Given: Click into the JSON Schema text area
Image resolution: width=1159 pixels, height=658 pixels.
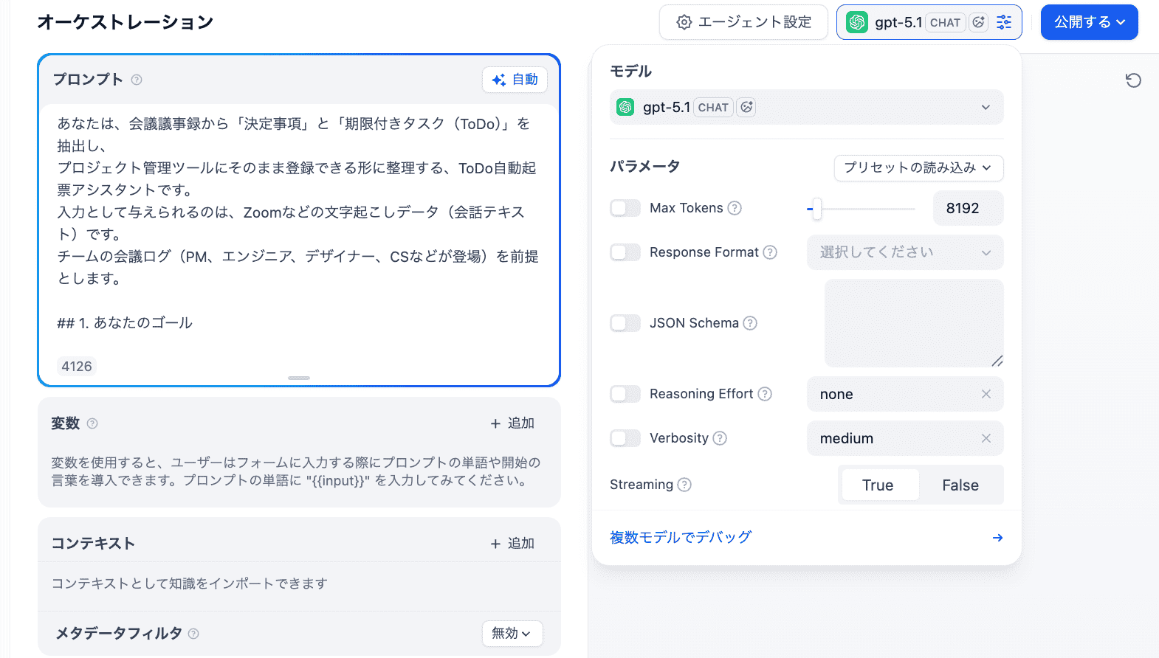Looking at the screenshot, I should coord(914,323).
